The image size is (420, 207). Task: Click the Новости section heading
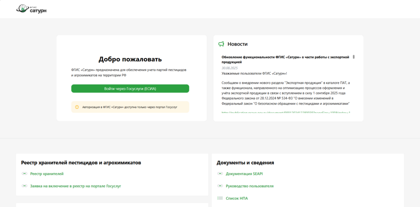238,44
